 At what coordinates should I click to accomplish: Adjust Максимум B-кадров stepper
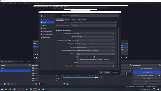pos(113,66)
